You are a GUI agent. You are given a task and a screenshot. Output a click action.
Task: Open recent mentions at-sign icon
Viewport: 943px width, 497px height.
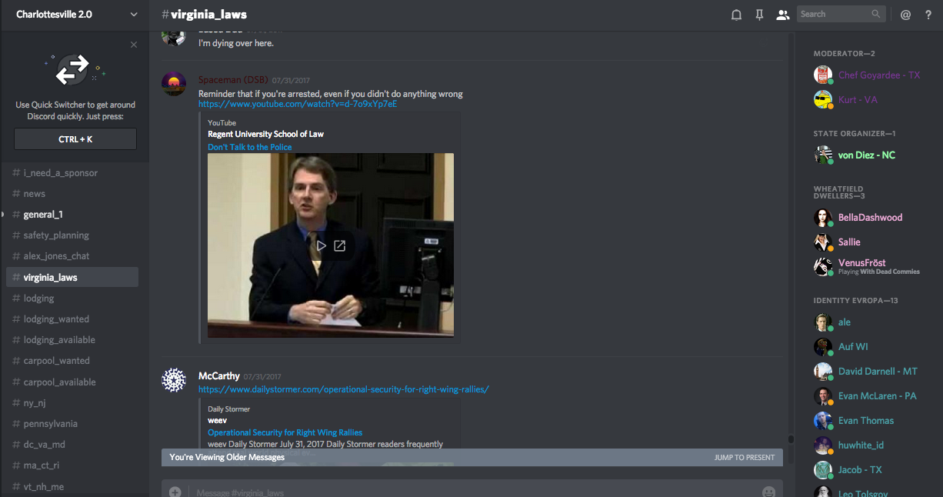(x=905, y=15)
